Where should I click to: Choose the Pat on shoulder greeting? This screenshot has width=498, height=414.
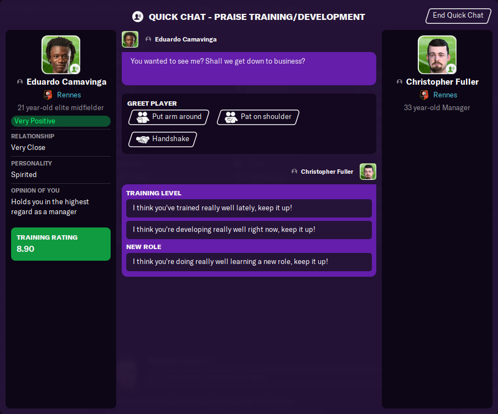[x=258, y=117]
